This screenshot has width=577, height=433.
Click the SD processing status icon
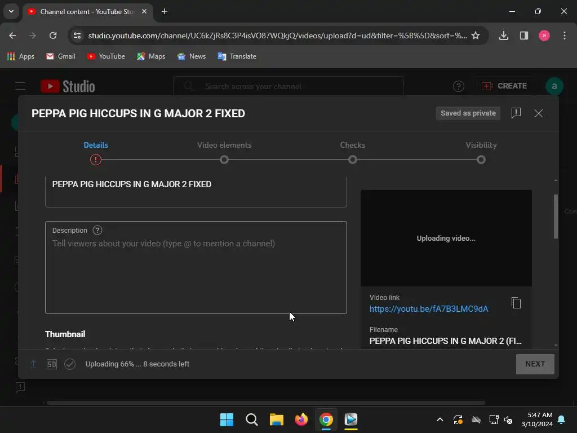51,364
